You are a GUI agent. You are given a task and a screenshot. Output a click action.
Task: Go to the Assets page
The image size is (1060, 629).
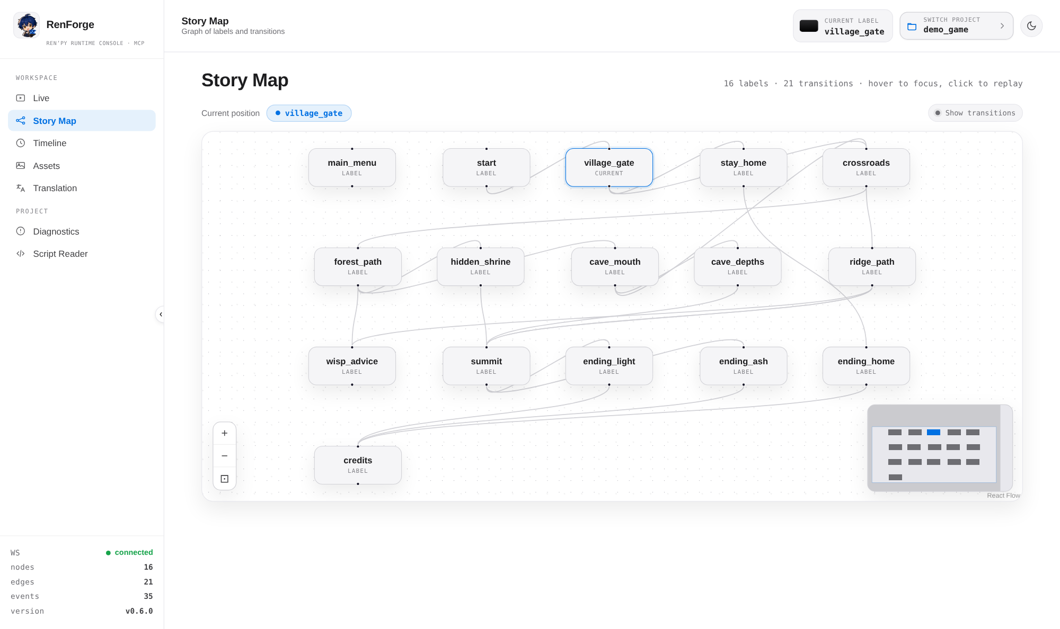pyautogui.click(x=82, y=166)
